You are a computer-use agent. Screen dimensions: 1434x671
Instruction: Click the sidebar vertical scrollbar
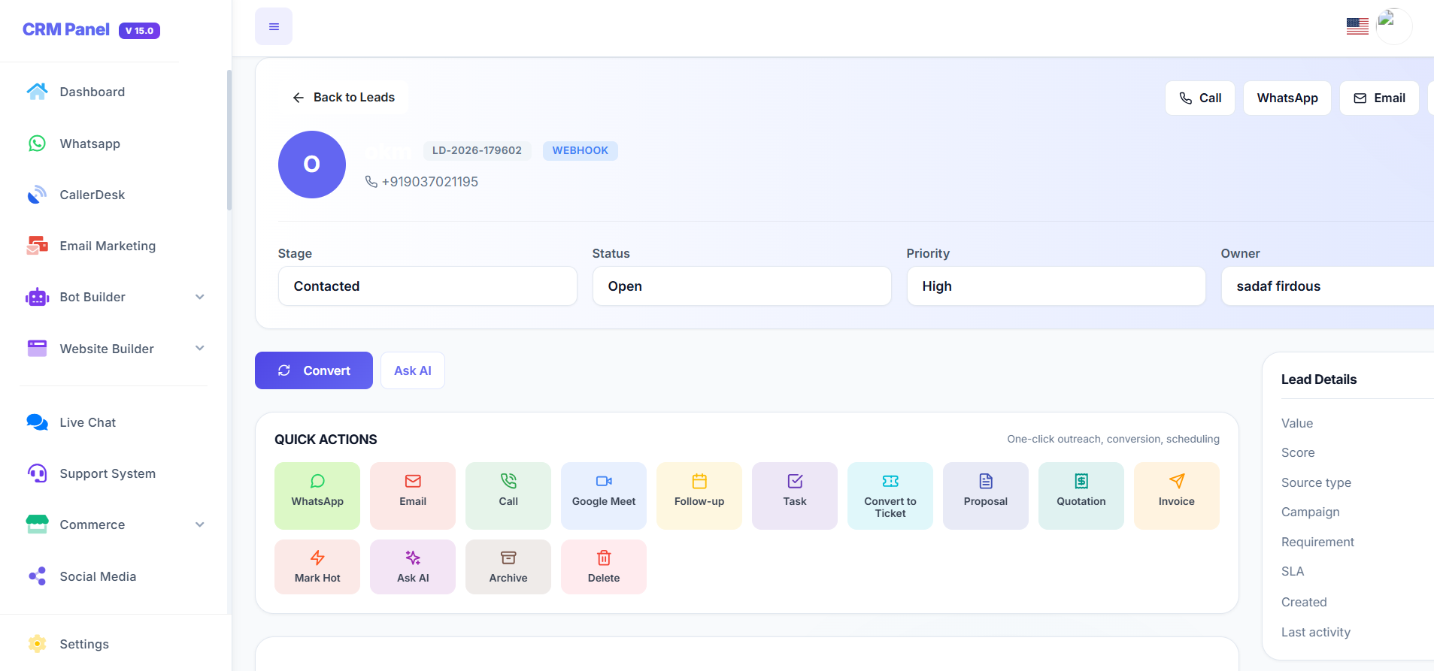(x=229, y=140)
